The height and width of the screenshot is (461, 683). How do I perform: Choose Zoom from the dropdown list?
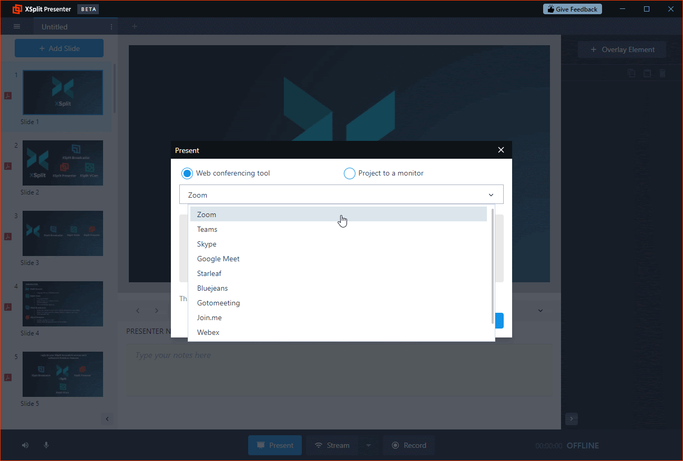pos(339,214)
